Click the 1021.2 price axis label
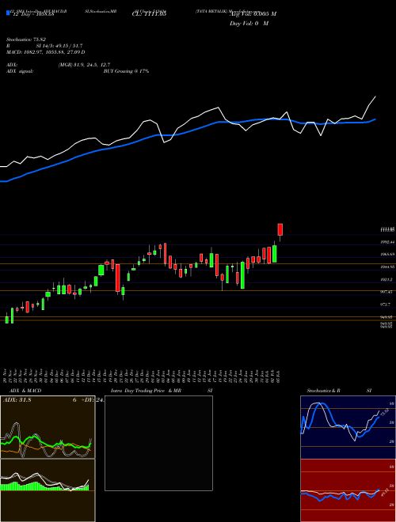Viewport: 396px width, 522px height. [387, 280]
